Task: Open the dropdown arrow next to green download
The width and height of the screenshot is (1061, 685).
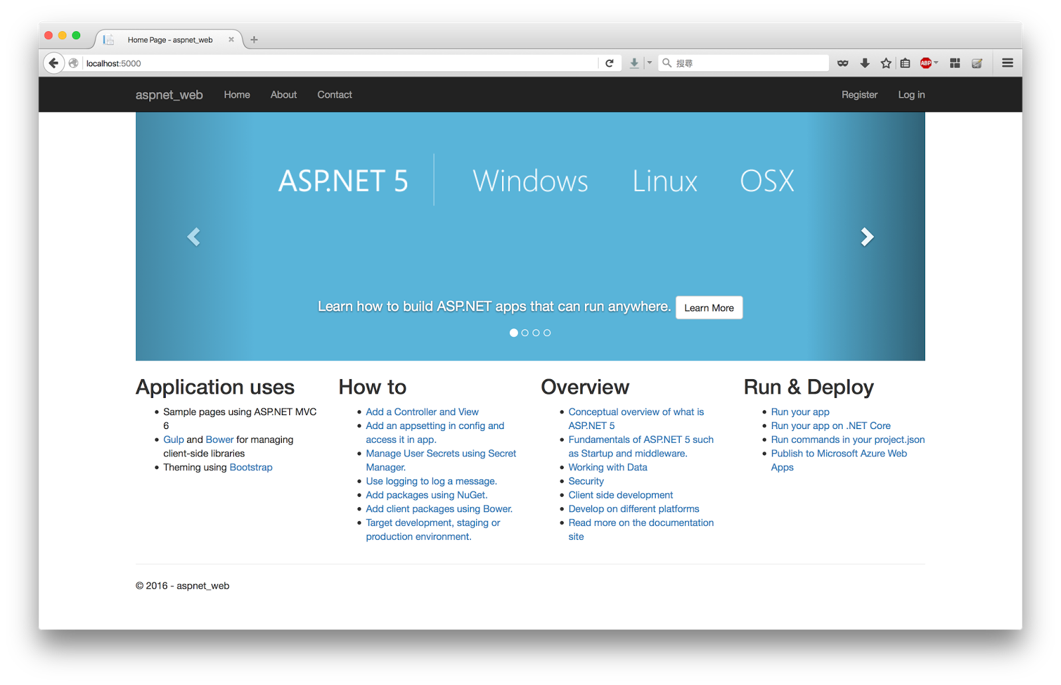Action: [649, 62]
